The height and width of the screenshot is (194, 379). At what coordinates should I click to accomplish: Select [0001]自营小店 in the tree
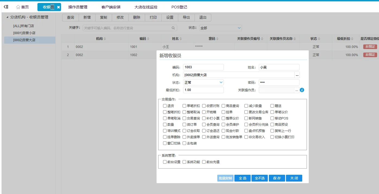24,33
